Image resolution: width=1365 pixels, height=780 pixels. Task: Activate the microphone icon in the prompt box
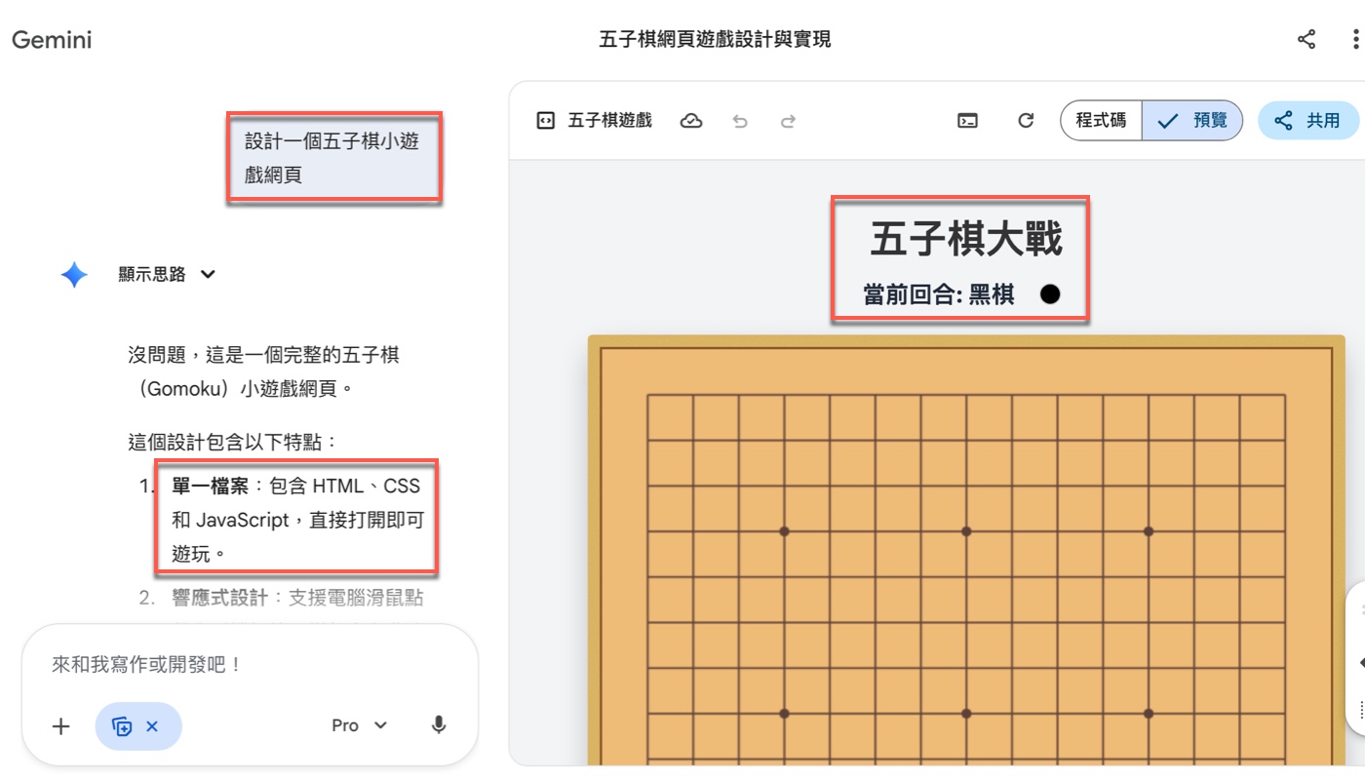pyautogui.click(x=438, y=724)
